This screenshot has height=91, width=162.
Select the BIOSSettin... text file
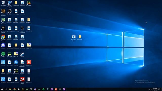29,80
